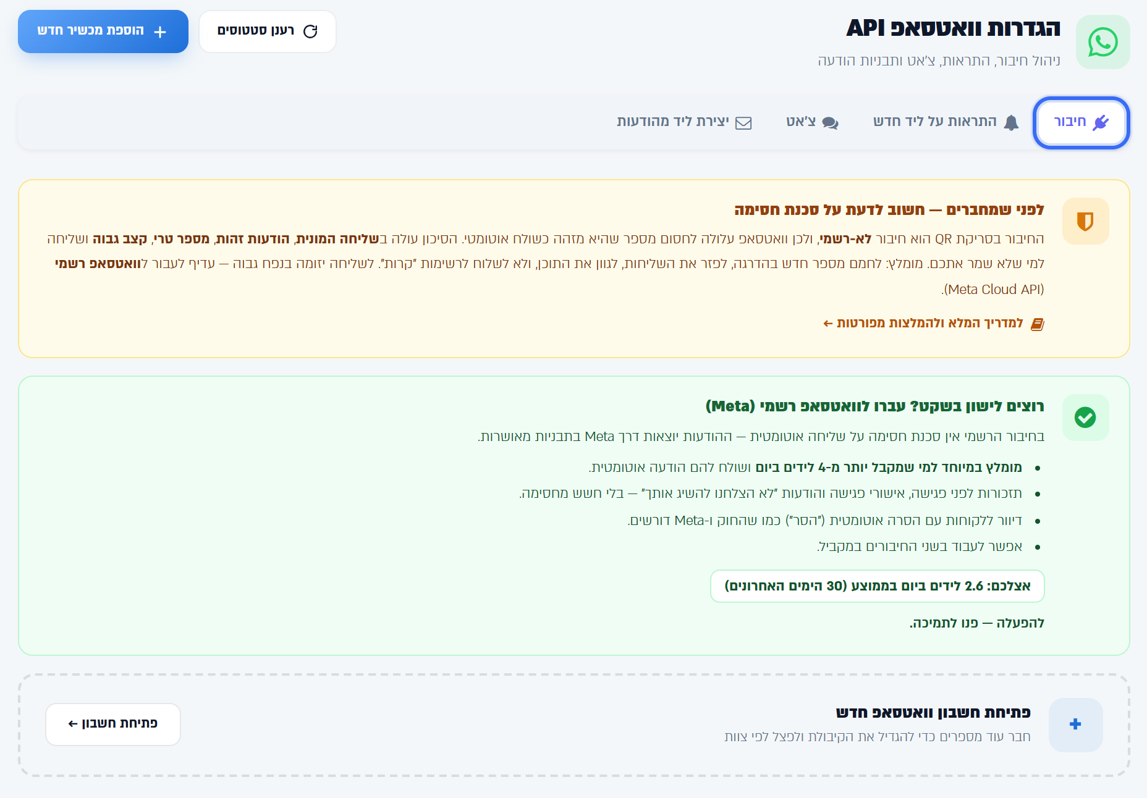Screen dimensions: 1147x798
Task: Click the sentence בחיבור הרשמי אין סכנת חסימה
Action: click(761, 437)
